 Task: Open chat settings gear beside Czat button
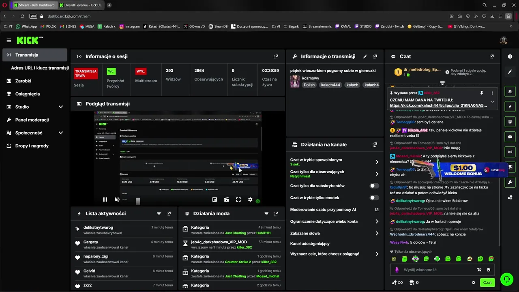[473, 283]
